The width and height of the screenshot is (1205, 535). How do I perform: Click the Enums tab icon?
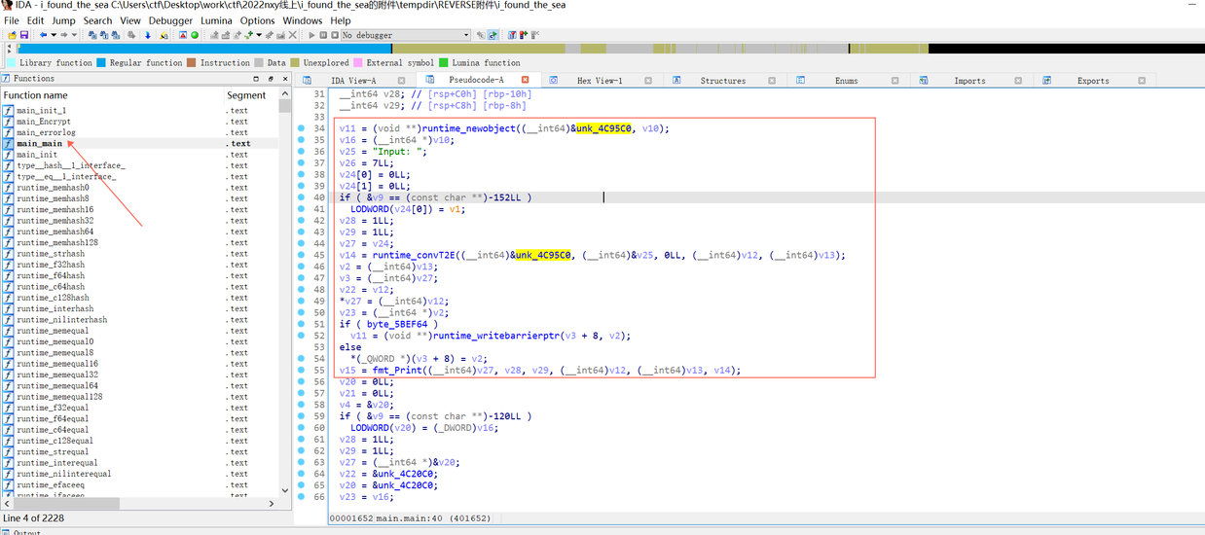click(x=800, y=80)
